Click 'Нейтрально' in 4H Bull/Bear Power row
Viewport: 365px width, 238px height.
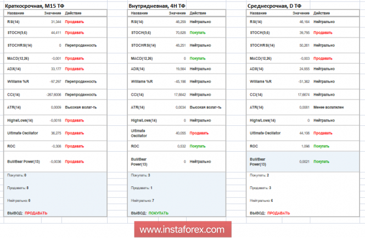coord(200,162)
